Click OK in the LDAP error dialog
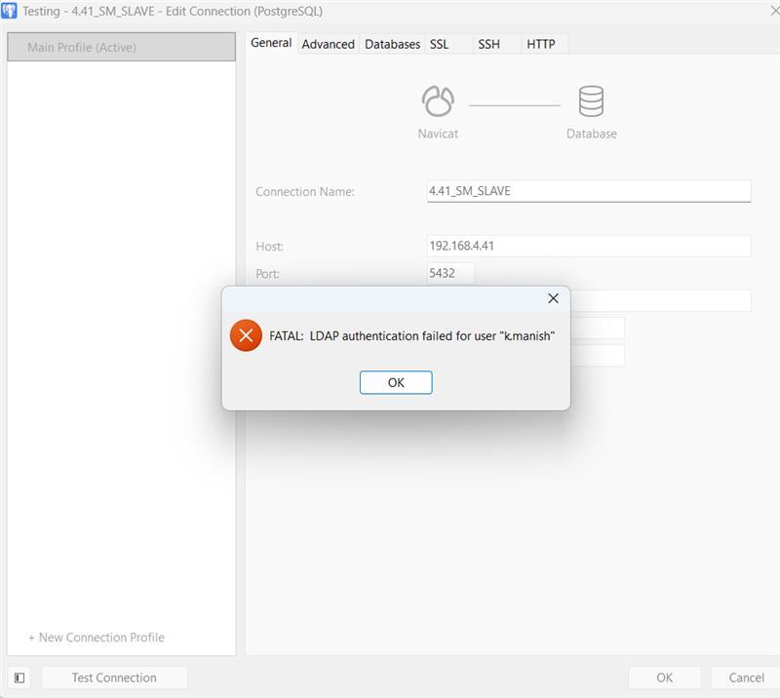The width and height of the screenshot is (780, 698). click(396, 382)
